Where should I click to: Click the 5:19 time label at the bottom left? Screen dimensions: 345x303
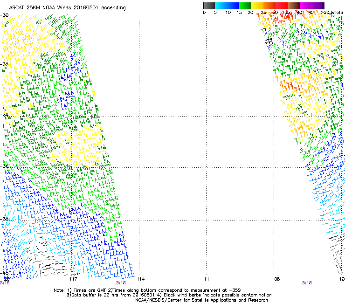(x=5, y=283)
